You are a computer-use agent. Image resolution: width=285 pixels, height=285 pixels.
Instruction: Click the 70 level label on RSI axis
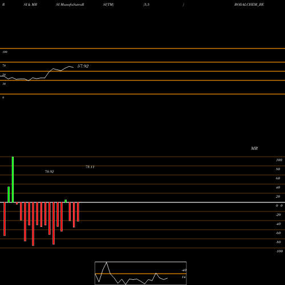pos(4,66)
